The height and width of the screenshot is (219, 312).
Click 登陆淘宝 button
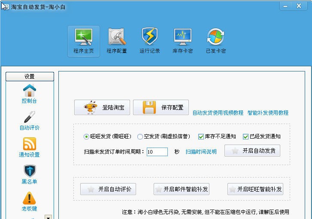point(102,107)
